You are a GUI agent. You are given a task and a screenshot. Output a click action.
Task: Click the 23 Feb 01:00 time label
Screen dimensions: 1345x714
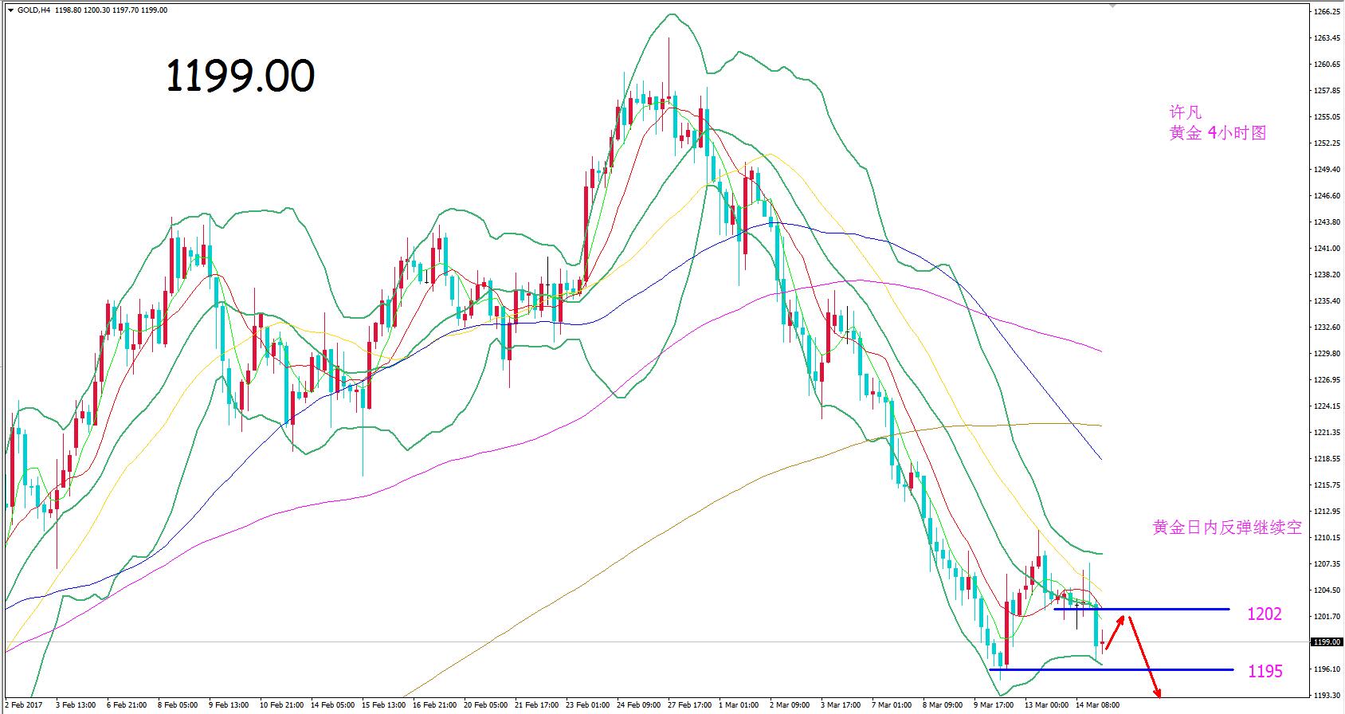coord(586,705)
